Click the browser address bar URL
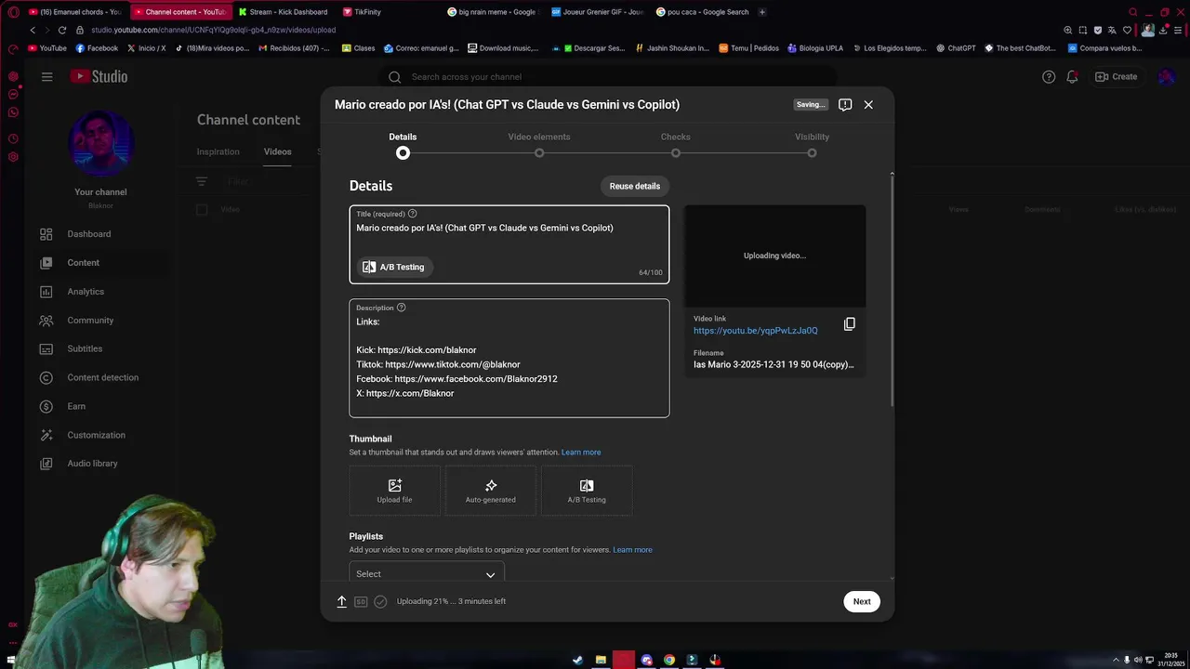The image size is (1190, 669). tap(214, 30)
